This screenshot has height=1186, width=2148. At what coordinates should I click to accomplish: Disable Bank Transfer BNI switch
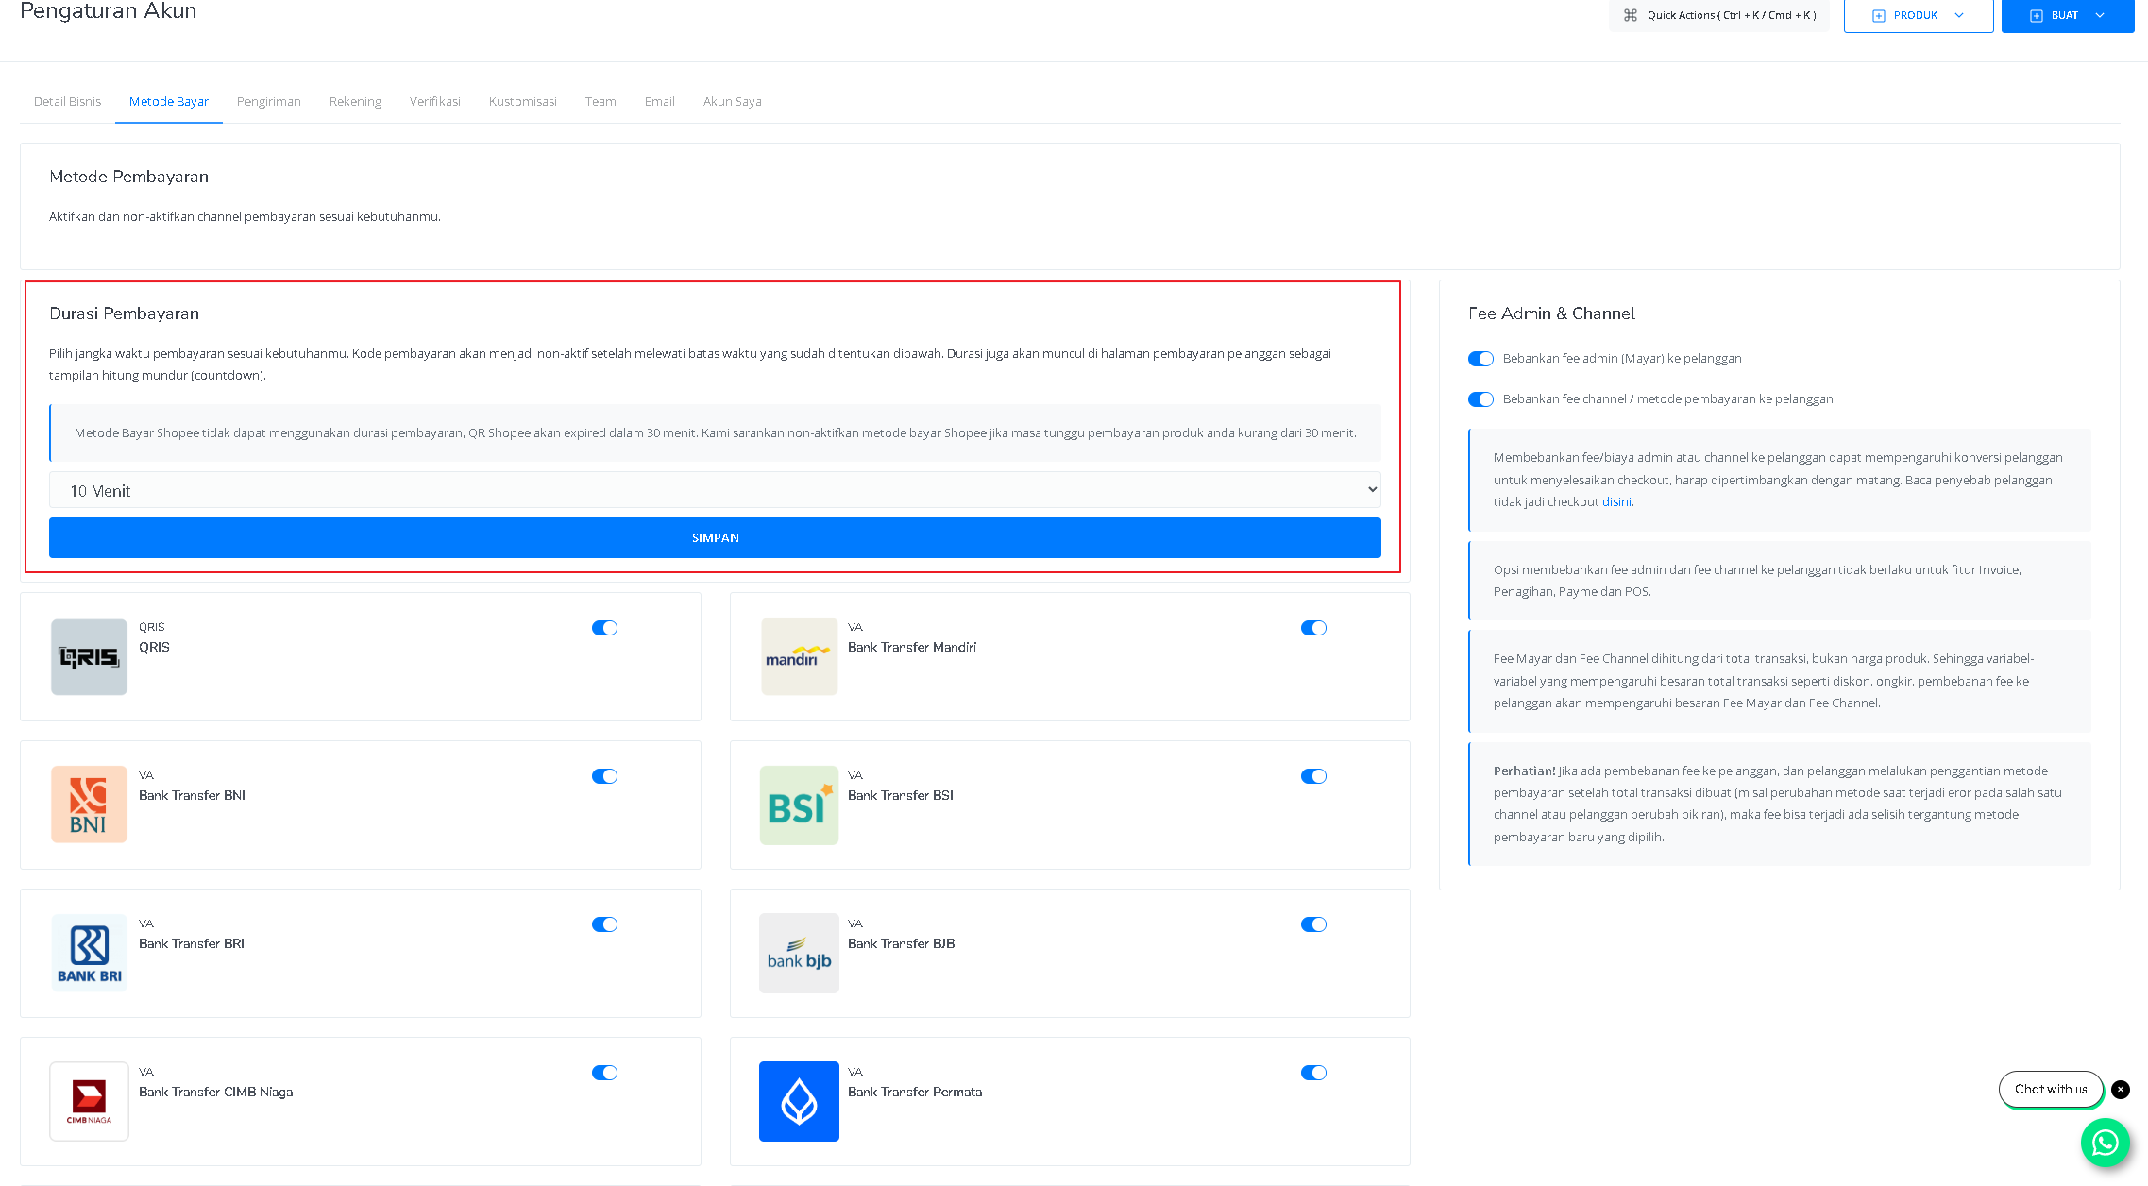point(604,776)
